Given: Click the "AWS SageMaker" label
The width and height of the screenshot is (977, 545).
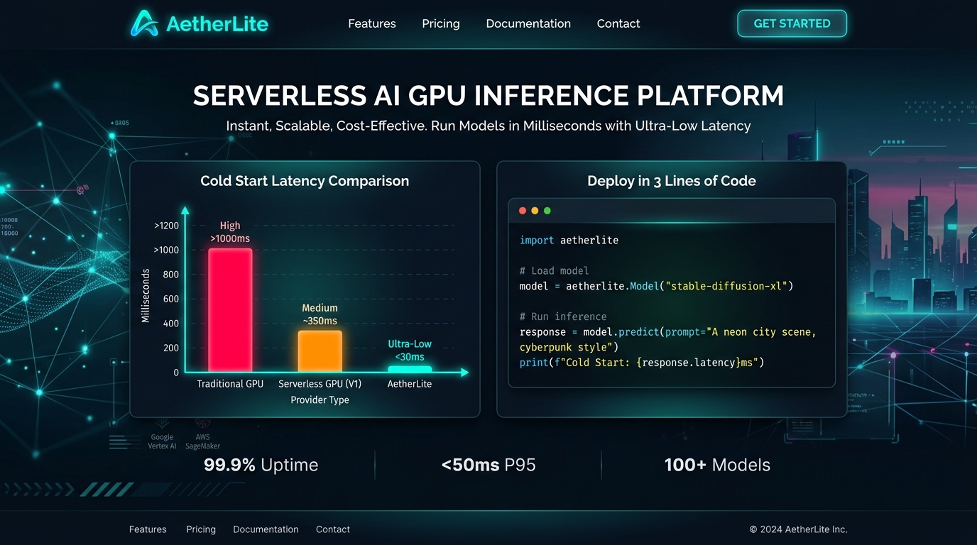Looking at the screenshot, I should [202, 441].
